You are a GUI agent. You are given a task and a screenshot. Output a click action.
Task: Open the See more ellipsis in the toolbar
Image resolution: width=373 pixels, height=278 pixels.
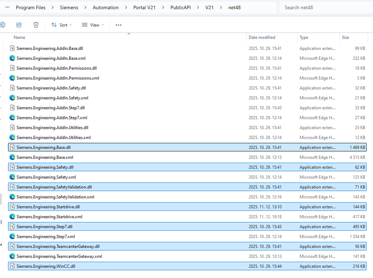(x=118, y=25)
